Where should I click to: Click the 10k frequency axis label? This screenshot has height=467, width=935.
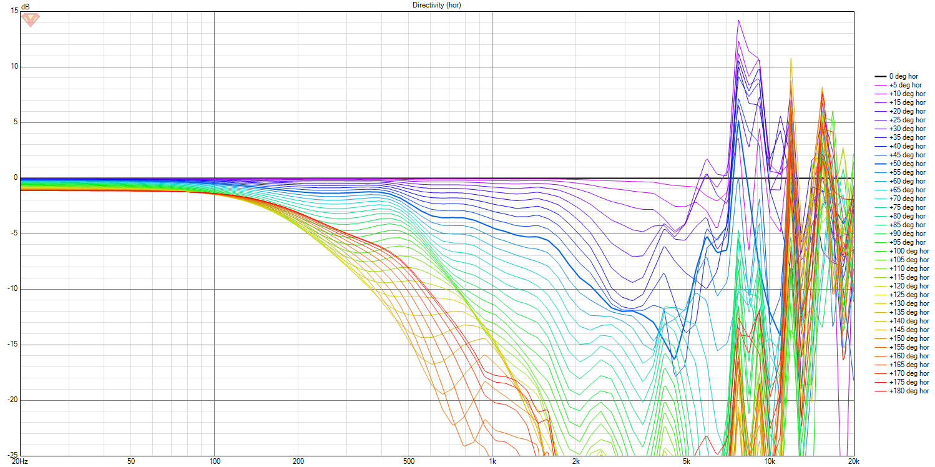point(770,461)
